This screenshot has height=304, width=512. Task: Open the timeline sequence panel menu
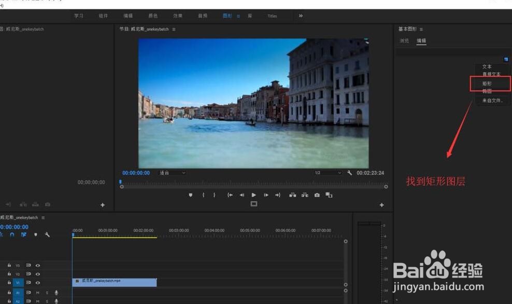[x=43, y=218]
